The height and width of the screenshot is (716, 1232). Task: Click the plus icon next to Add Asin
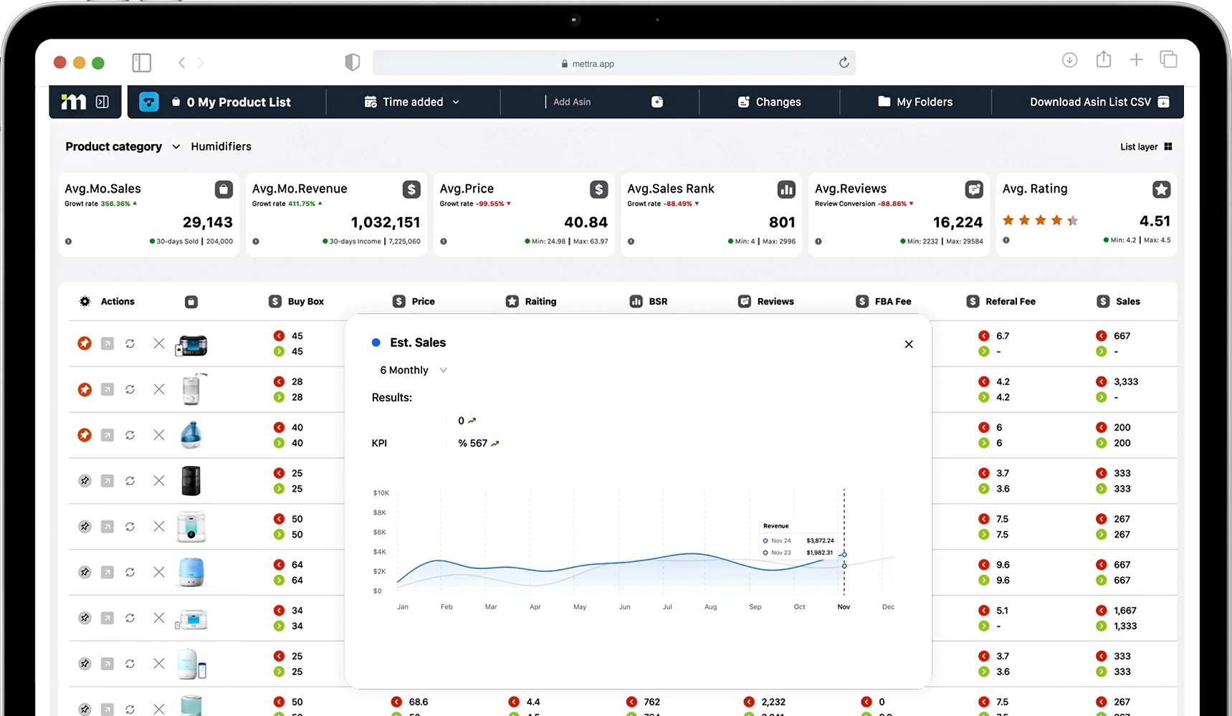click(657, 102)
